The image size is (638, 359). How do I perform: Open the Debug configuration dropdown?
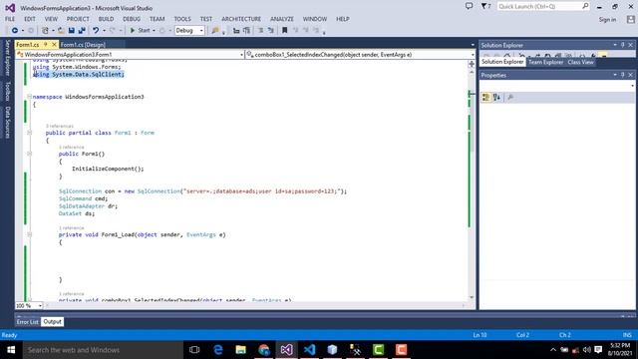pos(189,31)
